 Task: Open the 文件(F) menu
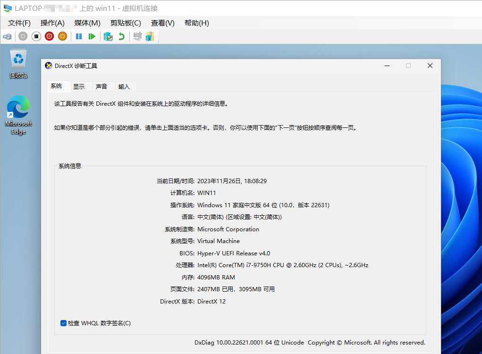click(19, 23)
